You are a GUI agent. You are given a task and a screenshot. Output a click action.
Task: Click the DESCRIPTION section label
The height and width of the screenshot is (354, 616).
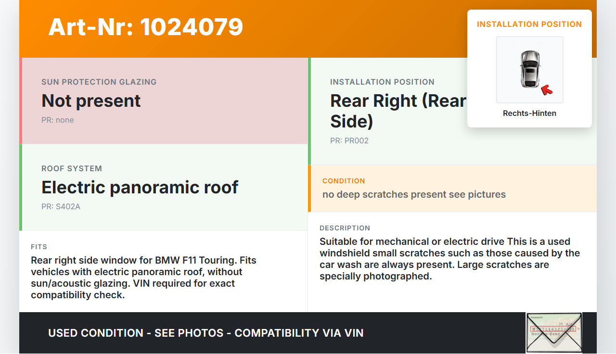(345, 228)
